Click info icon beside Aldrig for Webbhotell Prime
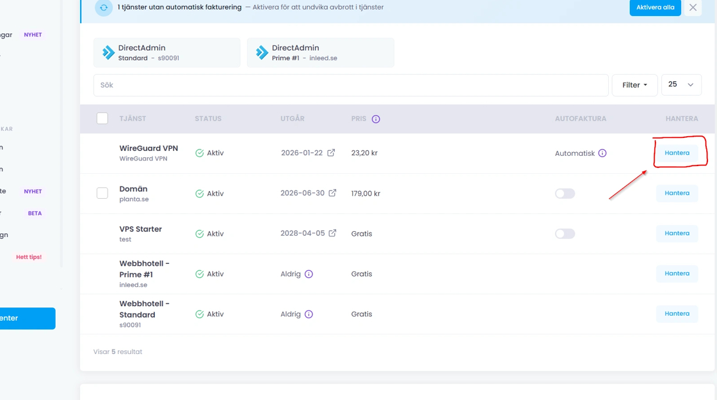The height and width of the screenshot is (400, 717). (309, 274)
